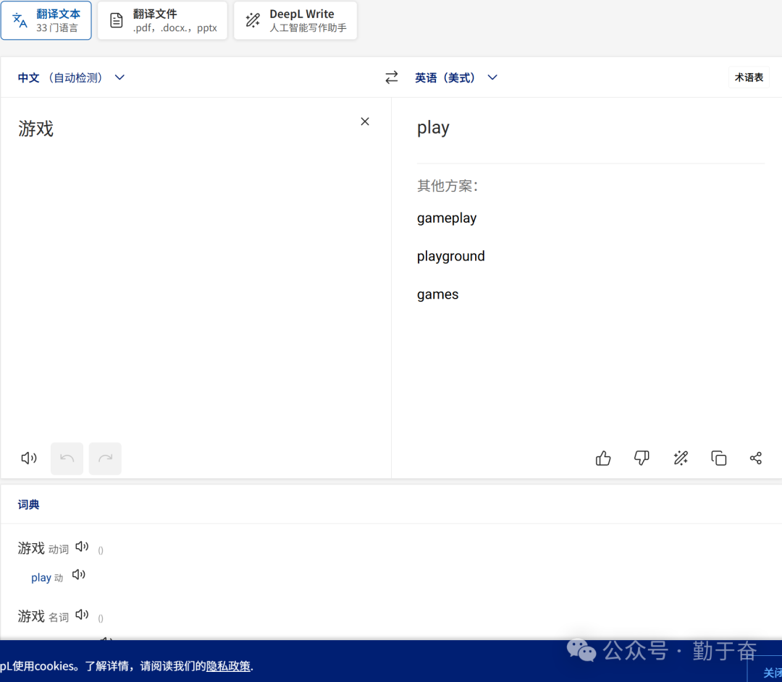Open the source language 中文 dropdown
782x682 pixels.
tap(71, 77)
